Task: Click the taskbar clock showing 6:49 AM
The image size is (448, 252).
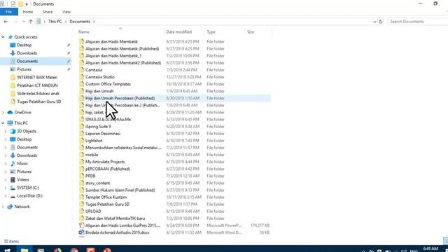Action: click(x=430, y=249)
